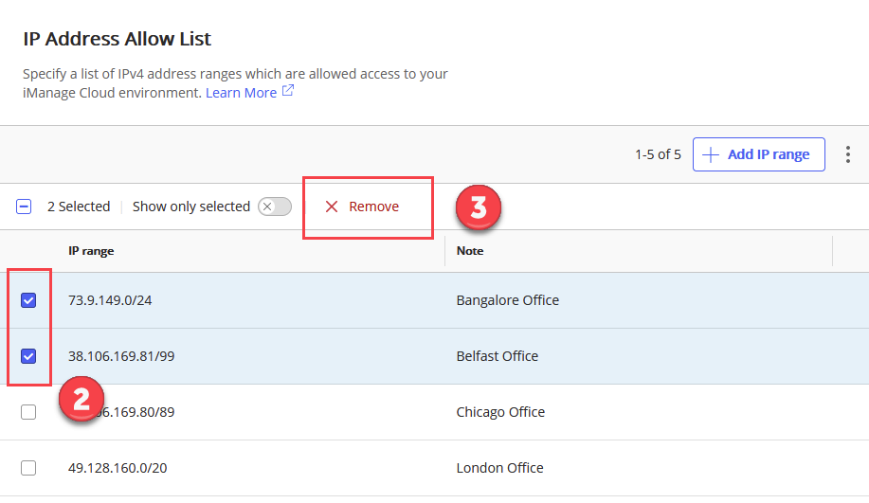The height and width of the screenshot is (503, 869).
Task: Open the Learn More link
Action: pos(241,93)
